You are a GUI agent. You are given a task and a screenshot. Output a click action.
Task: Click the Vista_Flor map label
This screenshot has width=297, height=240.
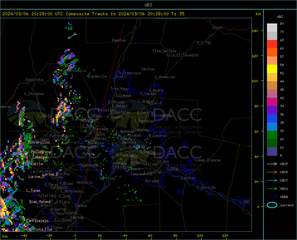click(x=43, y=229)
